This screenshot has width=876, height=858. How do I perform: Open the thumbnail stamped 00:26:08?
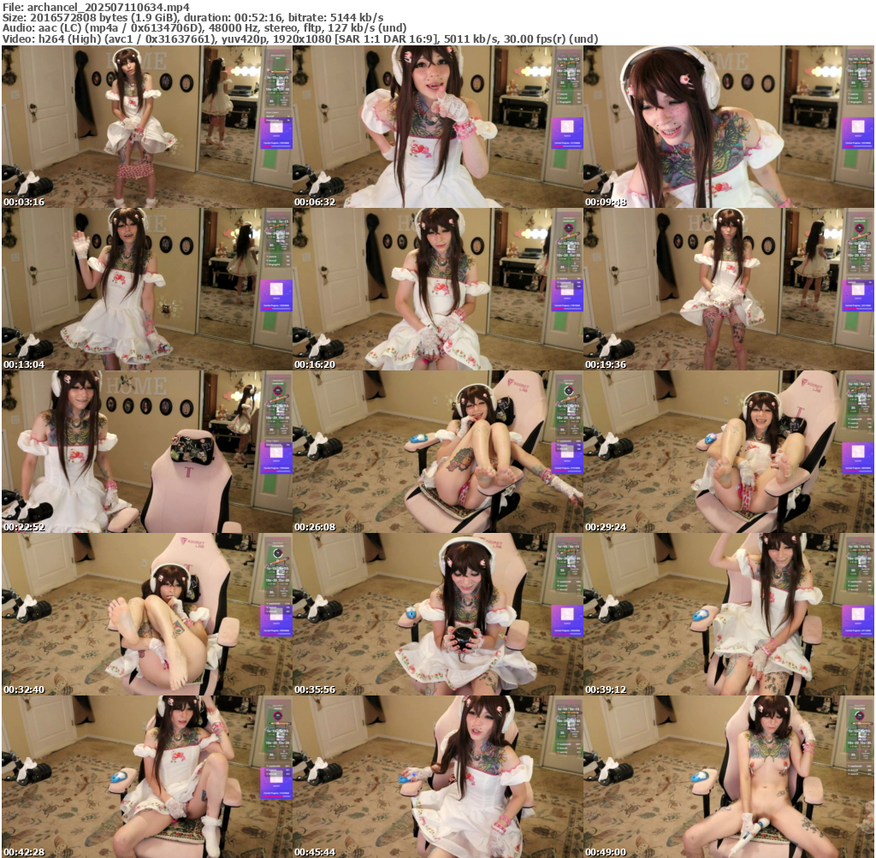coord(437,452)
